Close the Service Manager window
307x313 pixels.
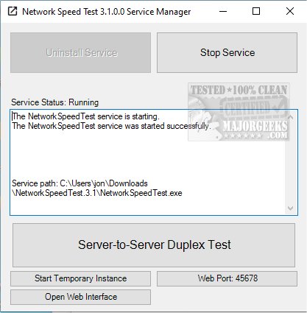point(290,11)
